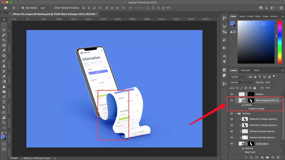Screen dimensions: 285x160
Task: Hide the Shadow layer at top
Action: 232,94
